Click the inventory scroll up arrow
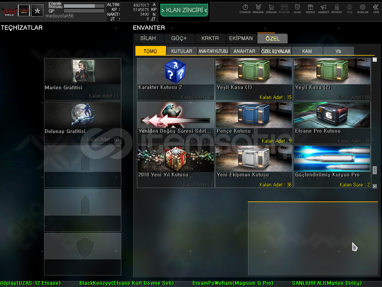The image size is (382, 287). [x=375, y=59]
